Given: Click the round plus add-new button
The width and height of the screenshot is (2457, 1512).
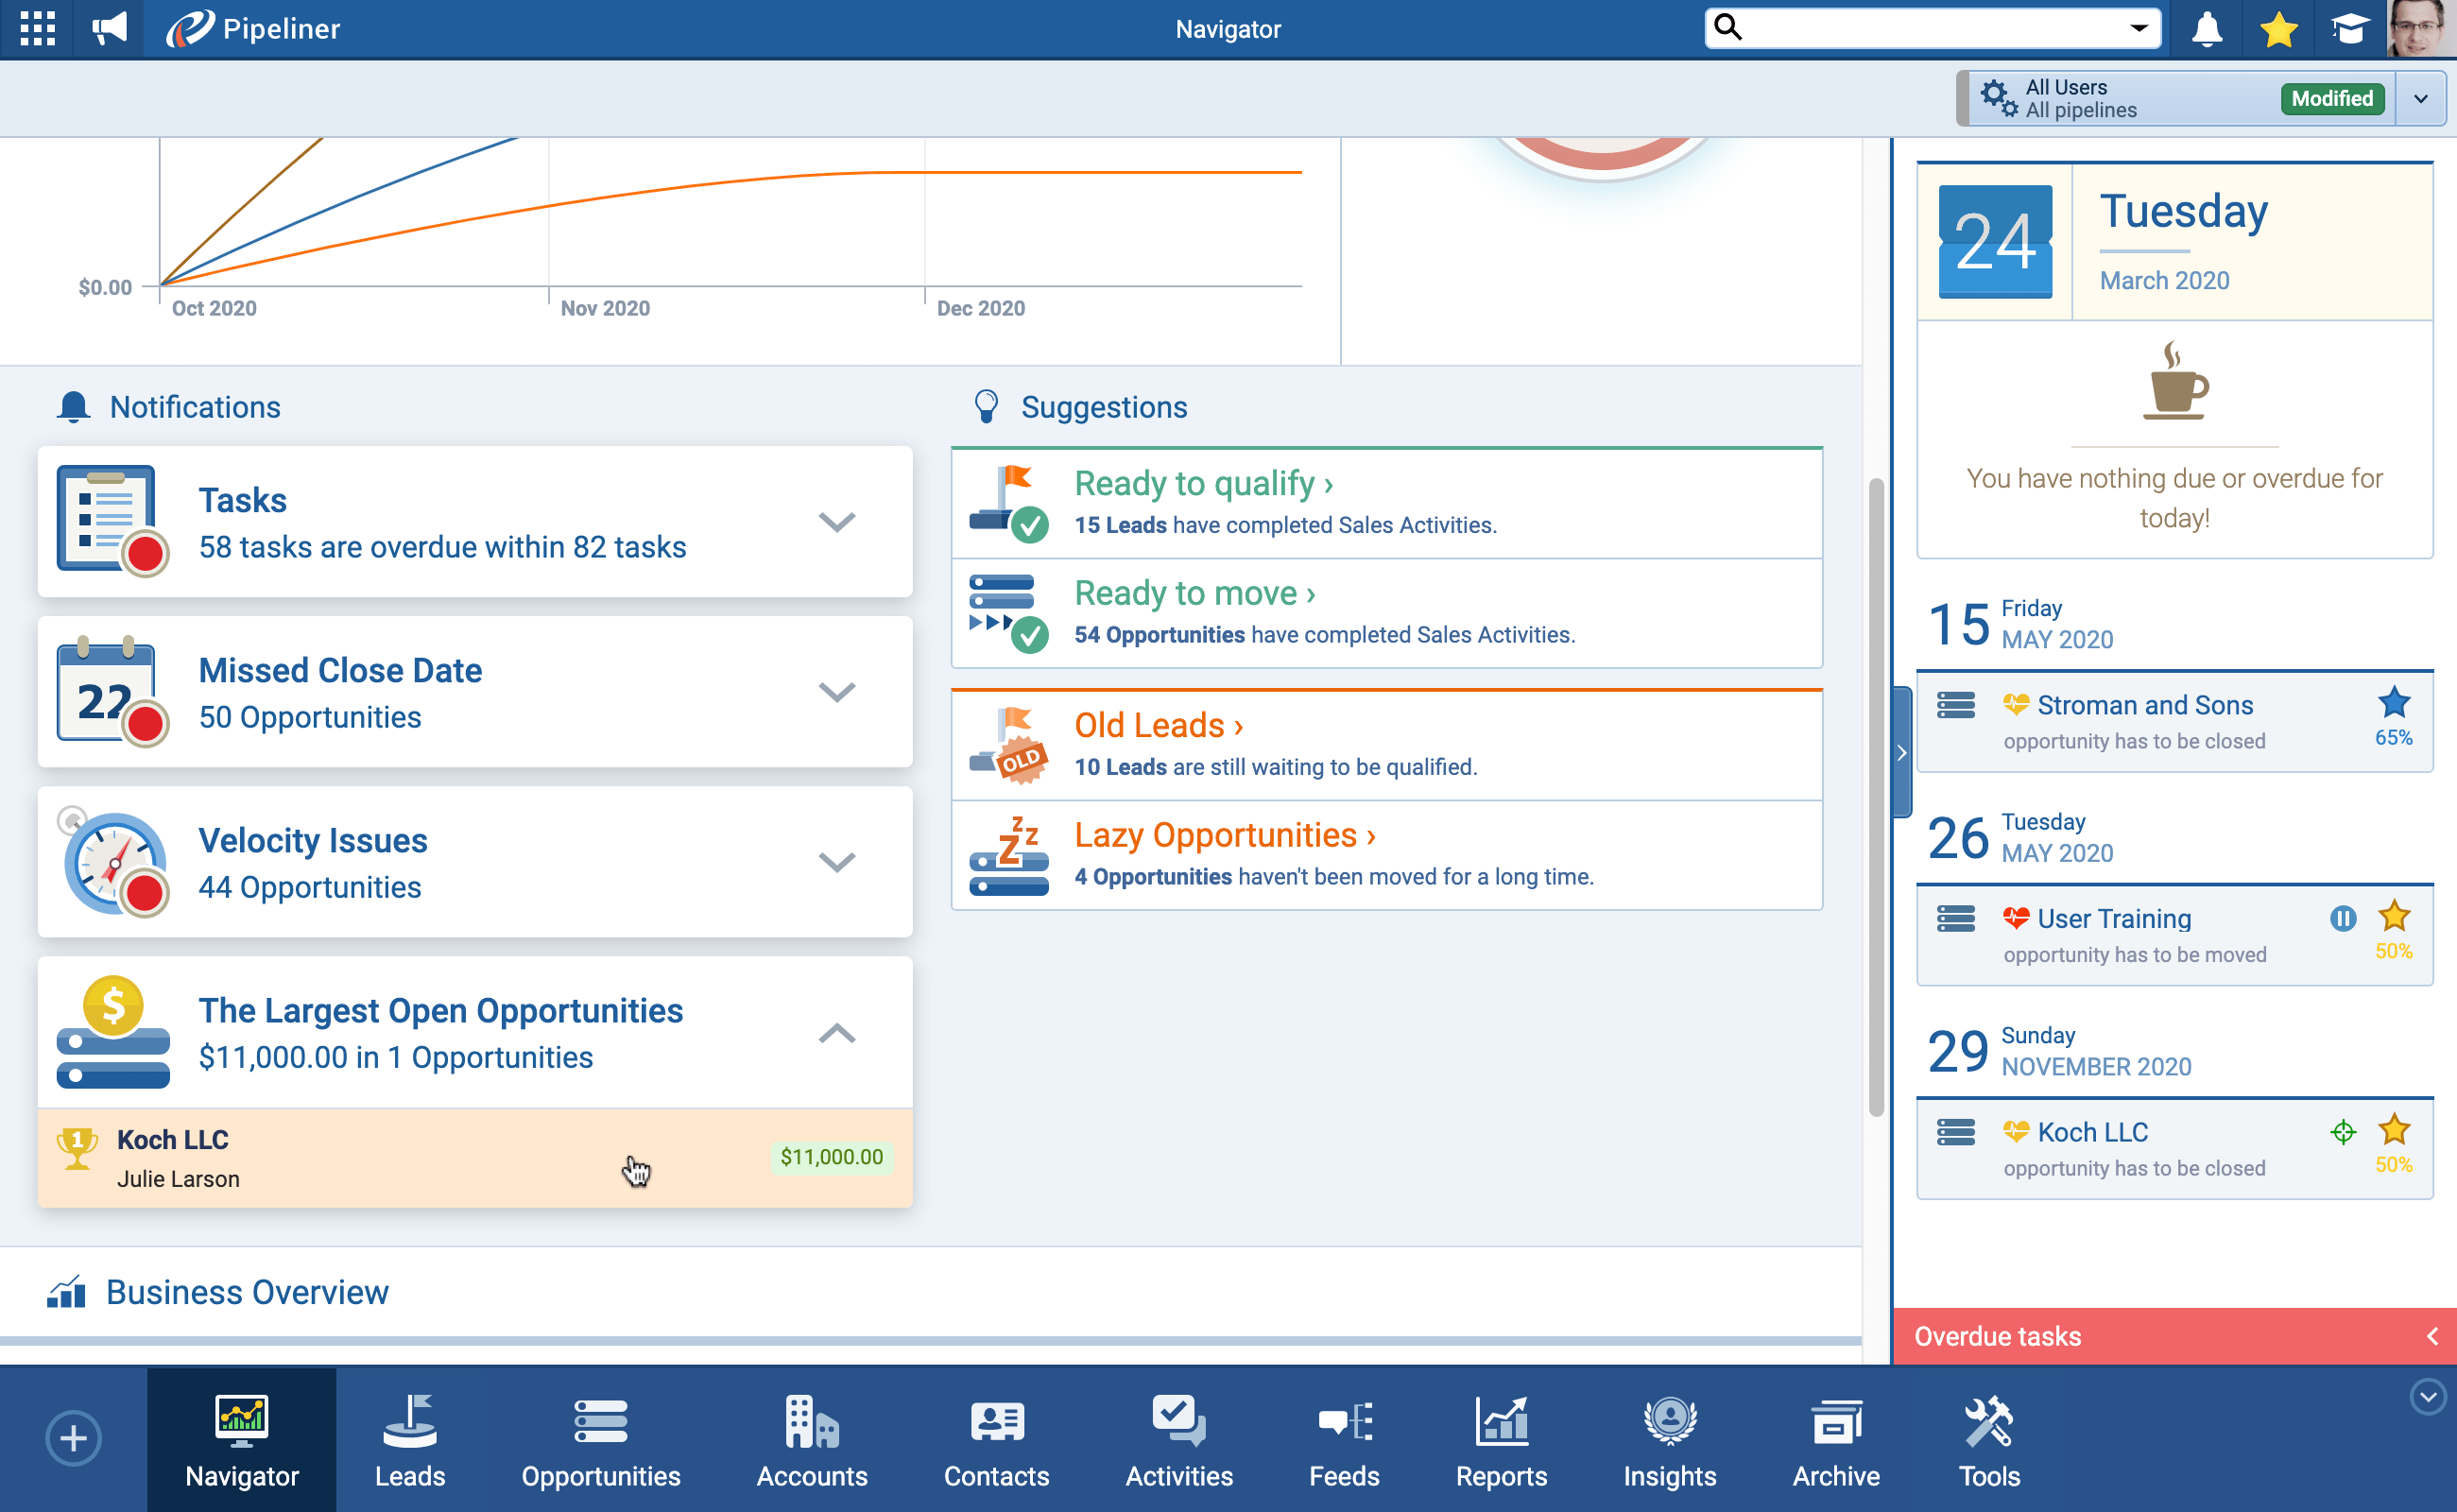Looking at the screenshot, I should (x=73, y=1438).
